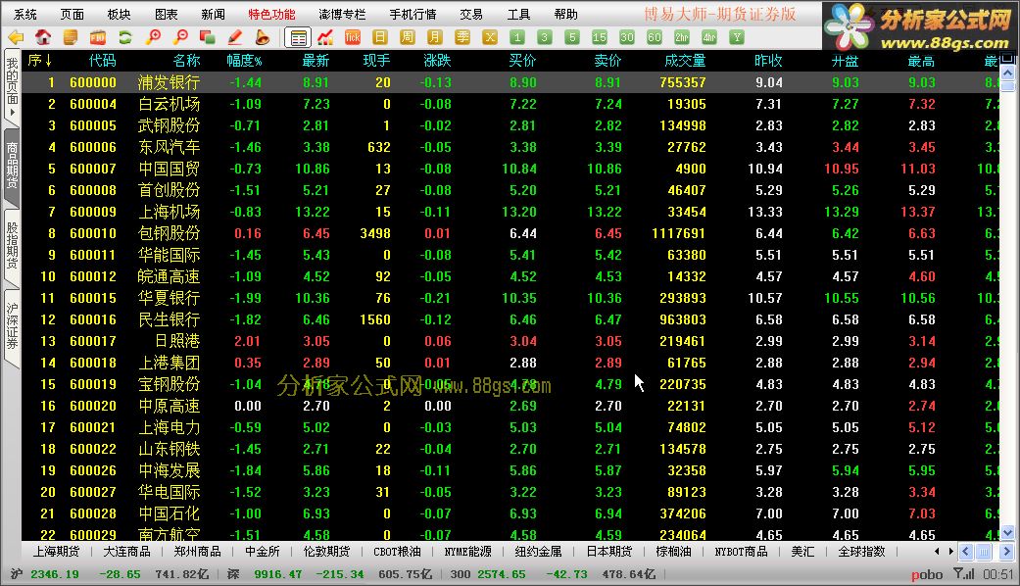
Task: Open the 板块 menu
Action: 119,15
